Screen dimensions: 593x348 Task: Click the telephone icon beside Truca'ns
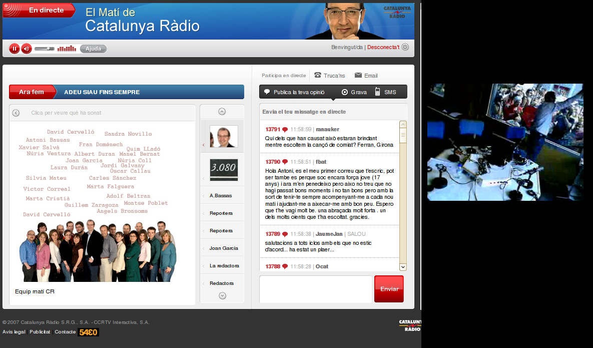pos(318,75)
